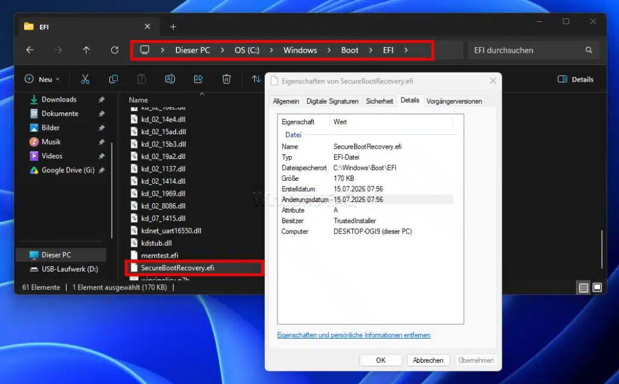The height and width of the screenshot is (384, 619).
Task: Switch to the Sicherheit tab
Action: pos(380,101)
